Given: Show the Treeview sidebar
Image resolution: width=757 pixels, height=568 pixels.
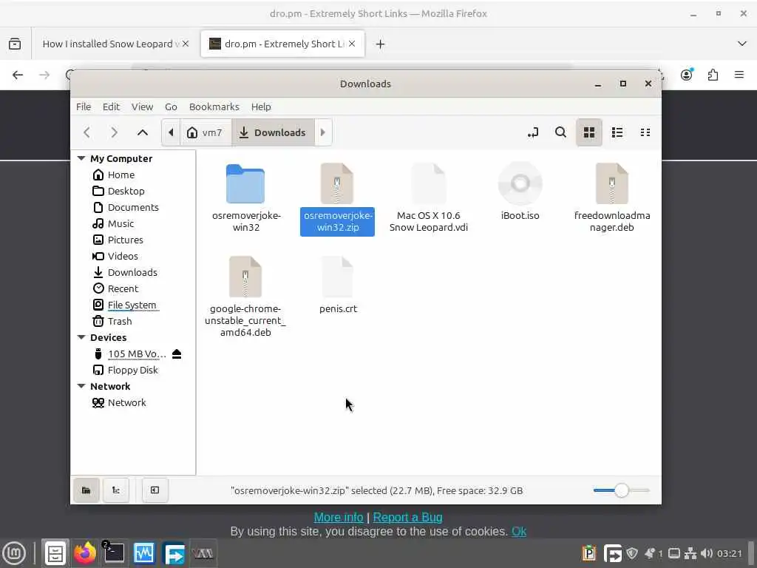Looking at the screenshot, I should [116, 490].
